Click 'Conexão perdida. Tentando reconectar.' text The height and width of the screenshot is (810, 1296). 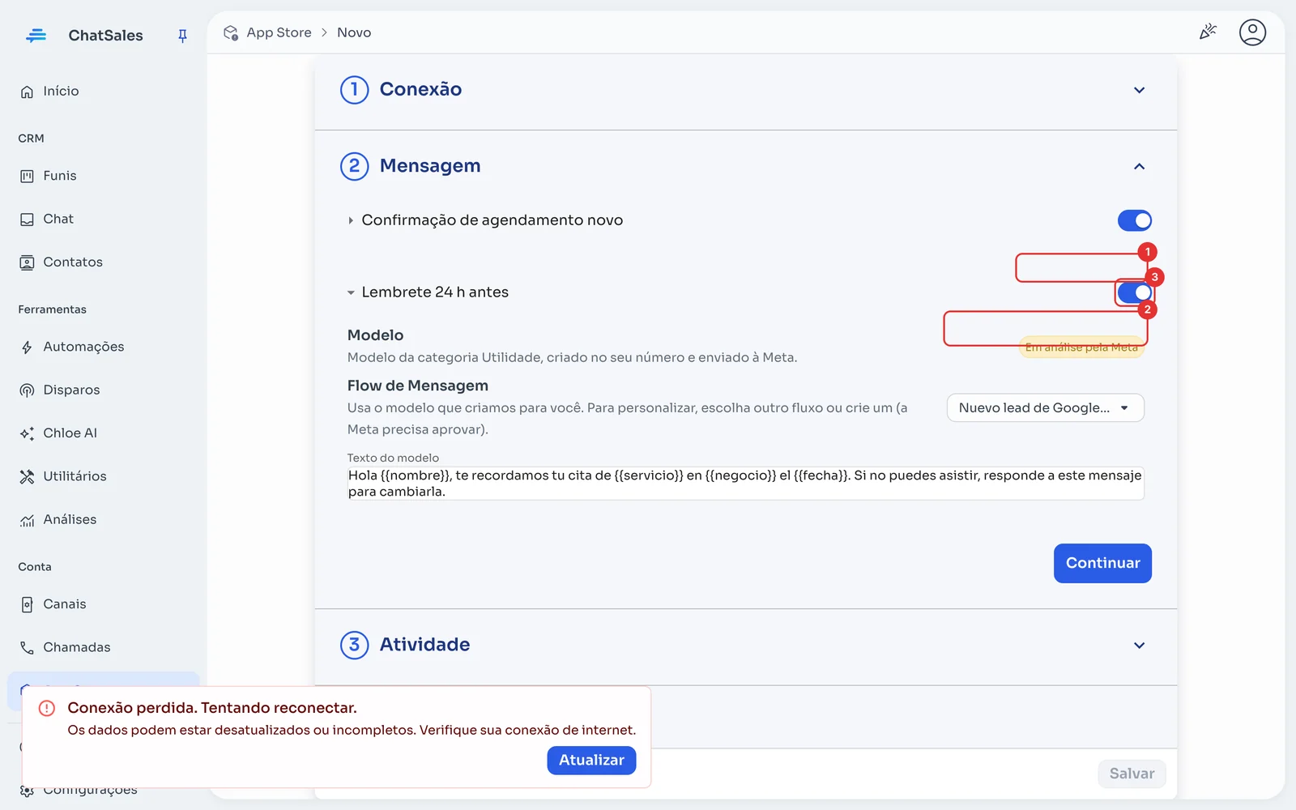(212, 708)
